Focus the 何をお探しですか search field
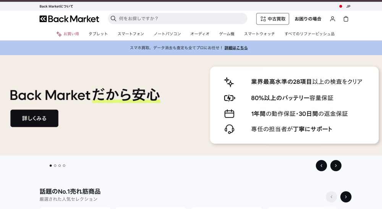Image resolution: width=382 pixels, height=209 pixels. point(180,18)
